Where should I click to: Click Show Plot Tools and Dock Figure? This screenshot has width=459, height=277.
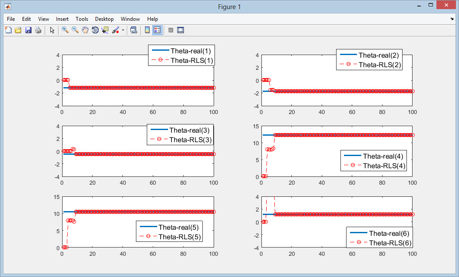[181, 30]
